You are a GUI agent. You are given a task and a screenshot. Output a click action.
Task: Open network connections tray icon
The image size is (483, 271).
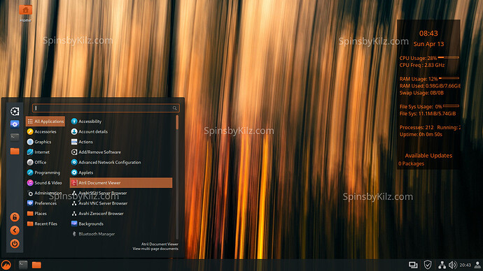[442, 265]
